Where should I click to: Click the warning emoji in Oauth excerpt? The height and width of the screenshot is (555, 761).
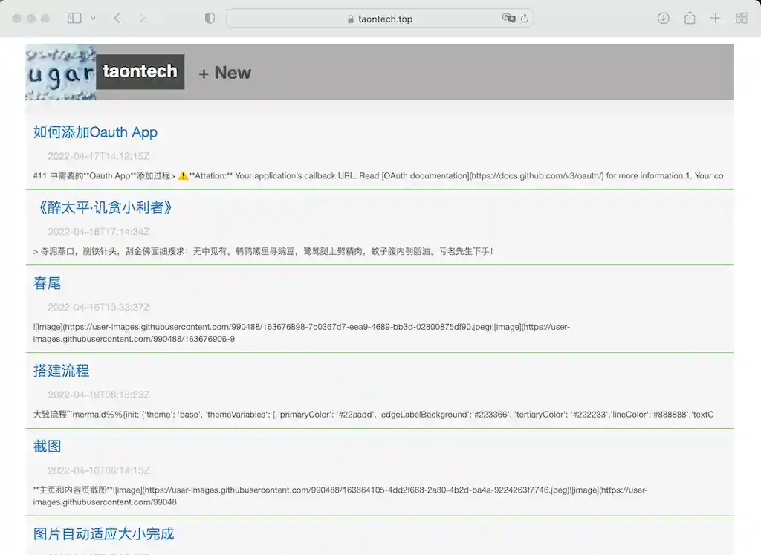[x=183, y=175]
